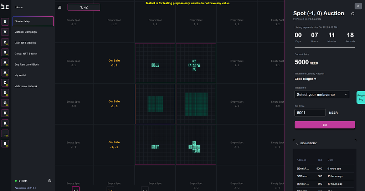Click Empty Spot 2, 1

point(237,63)
